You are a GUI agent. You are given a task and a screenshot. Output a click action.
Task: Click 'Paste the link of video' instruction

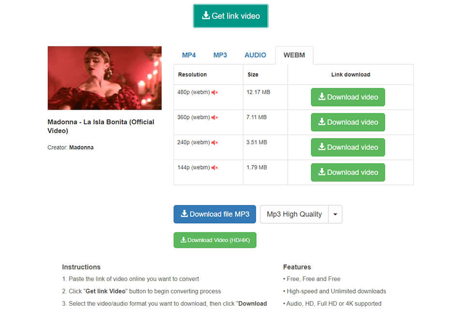(130, 279)
